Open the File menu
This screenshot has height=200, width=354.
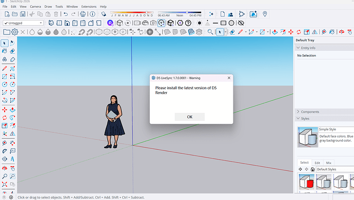tap(5, 7)
